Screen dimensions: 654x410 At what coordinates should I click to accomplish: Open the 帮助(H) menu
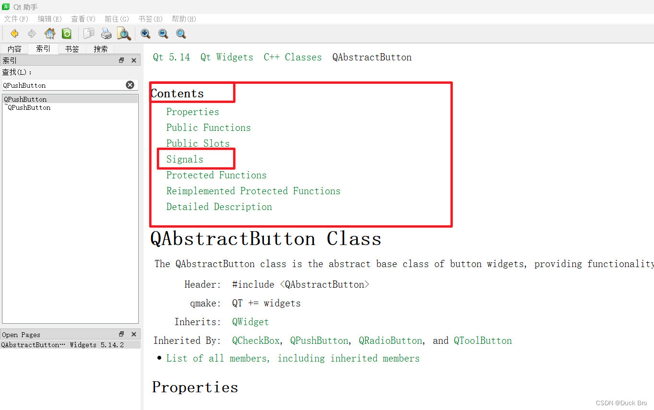point(184,19)
